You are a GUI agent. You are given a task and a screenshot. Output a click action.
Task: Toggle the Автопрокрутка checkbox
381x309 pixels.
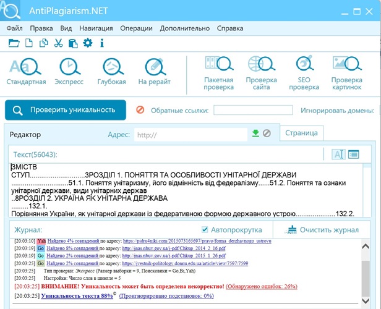tap(205, 229)
